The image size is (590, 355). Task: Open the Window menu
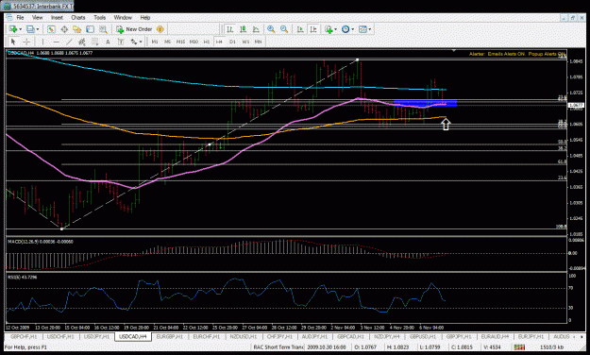pos(123,17)
